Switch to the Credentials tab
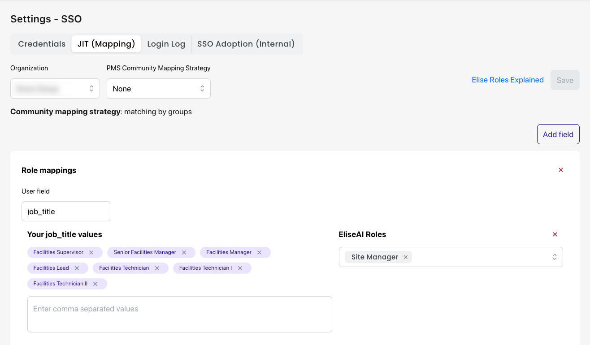 pos(42,44)
